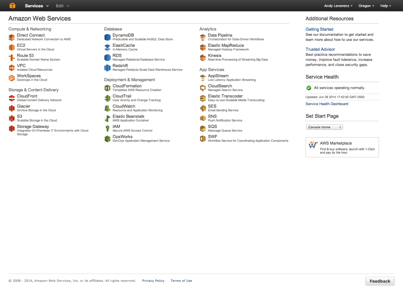Select the Glacier archive storage icon
403x288 pixels.
point(12,108)
